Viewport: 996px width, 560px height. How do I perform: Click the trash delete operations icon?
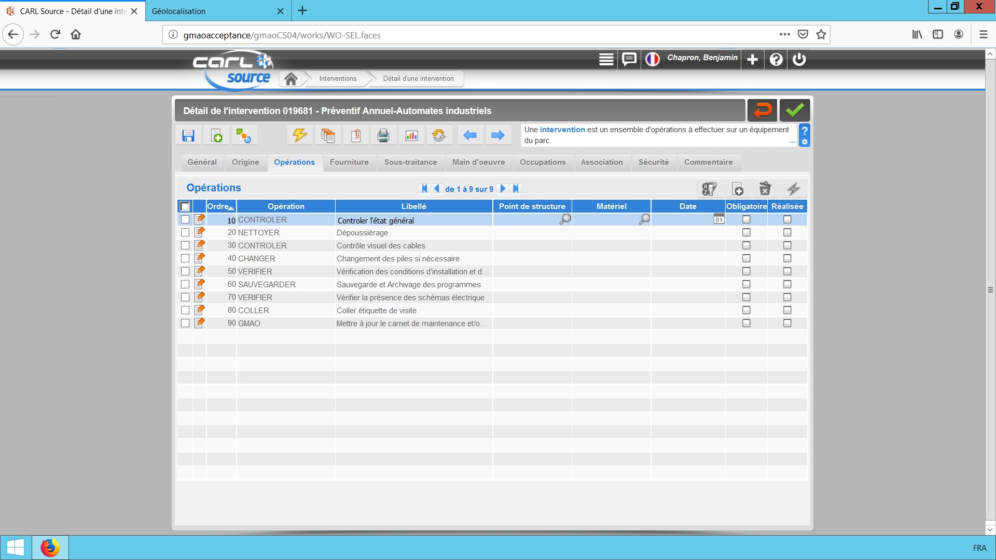pos(765,189)
